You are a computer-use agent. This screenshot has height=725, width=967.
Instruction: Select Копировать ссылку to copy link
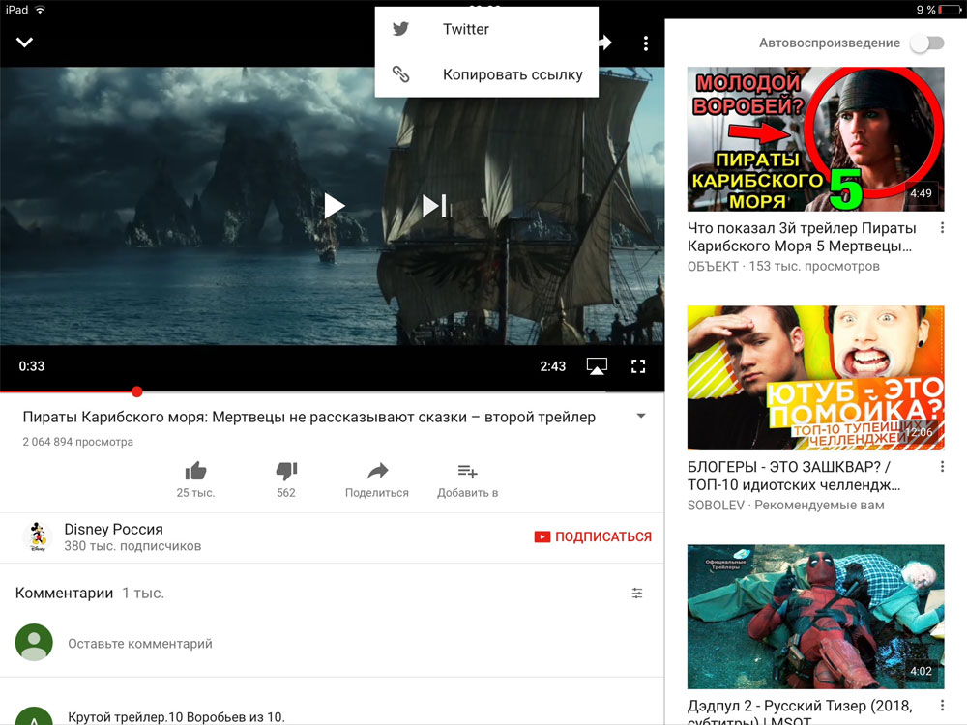point(486,74)
